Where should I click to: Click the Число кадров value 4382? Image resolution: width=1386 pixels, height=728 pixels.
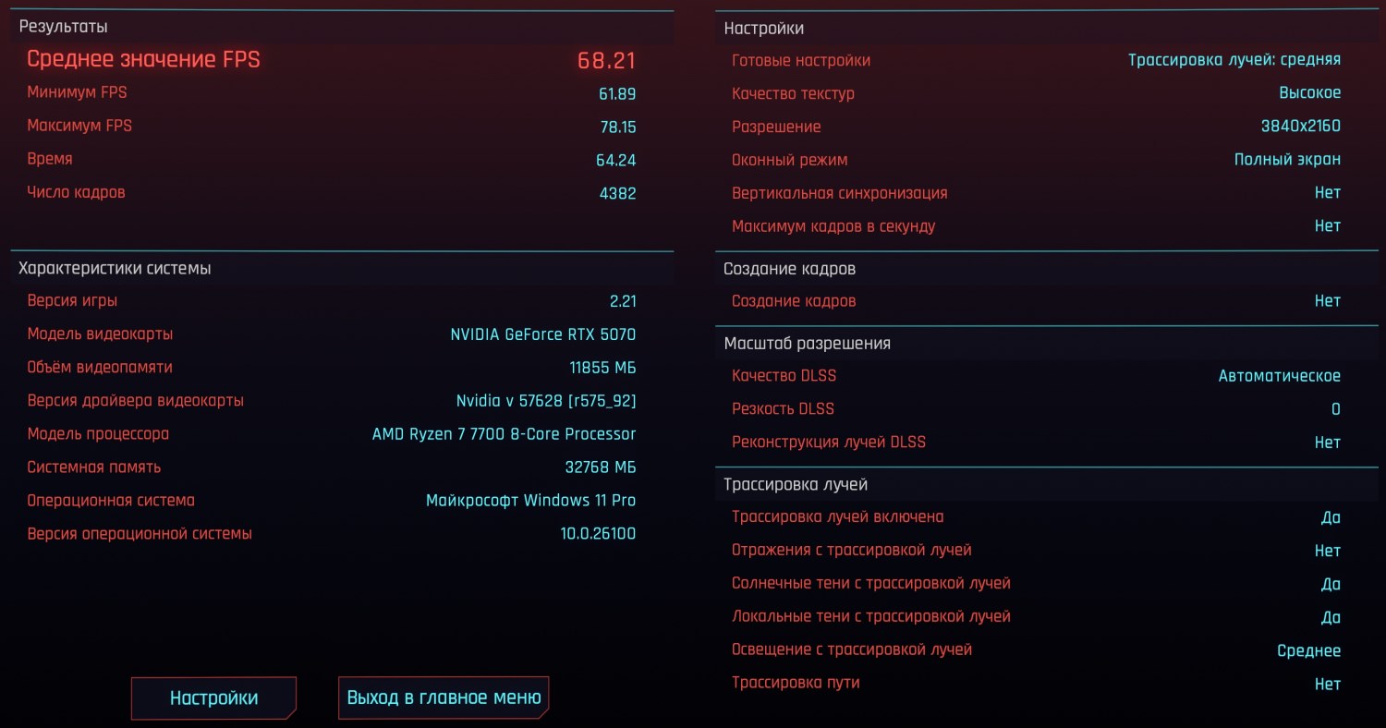pyautogui.click(x=617, y=194)
